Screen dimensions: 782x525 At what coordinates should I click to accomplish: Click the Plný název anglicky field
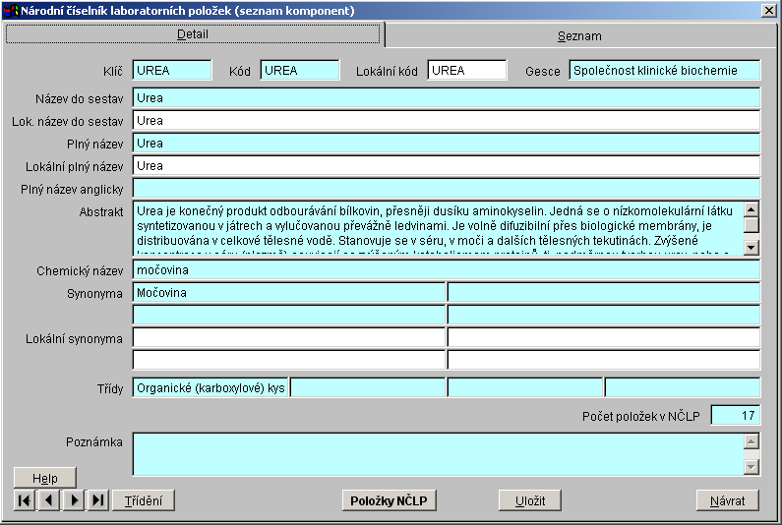point(446,188)
